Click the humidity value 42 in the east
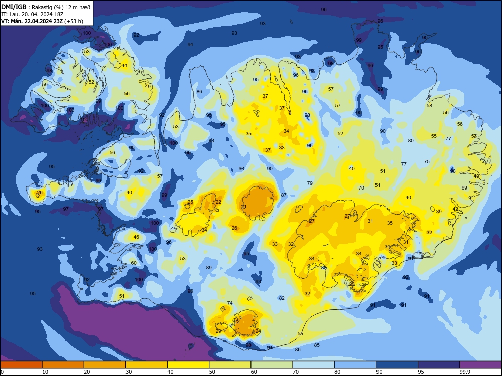This screenshot has height=376, width=502. pos(455,209)
